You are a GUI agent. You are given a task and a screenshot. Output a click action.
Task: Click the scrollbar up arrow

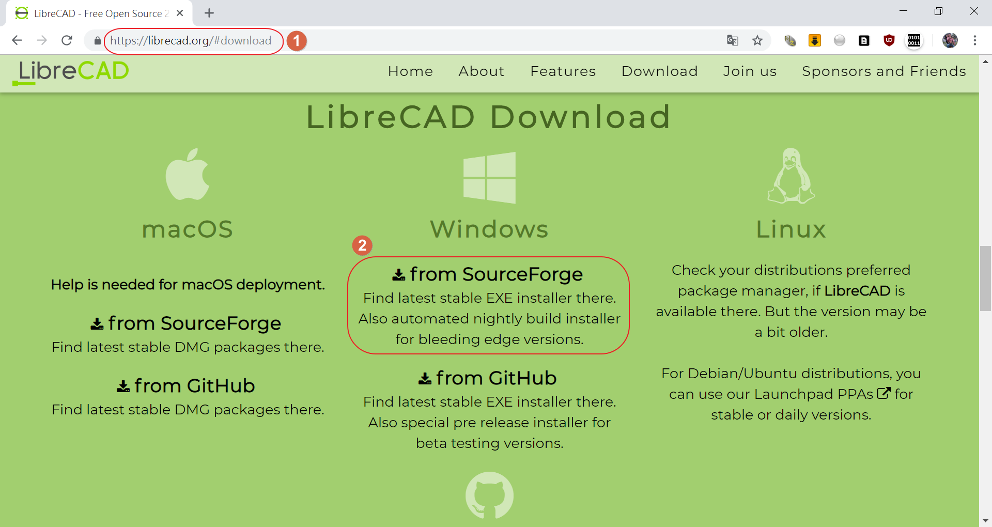coord(985,61)
